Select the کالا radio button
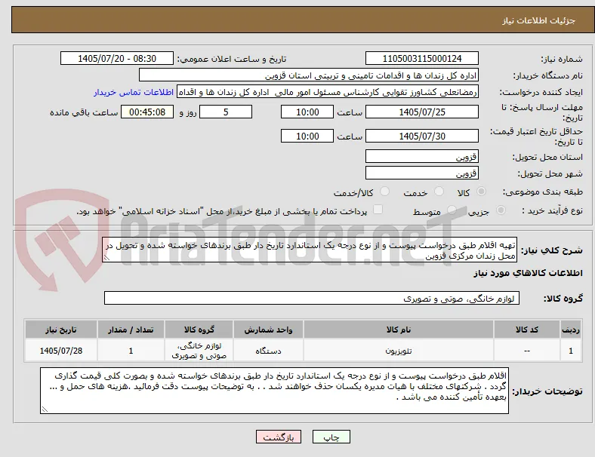595x457 pixels. pos(481,192)
